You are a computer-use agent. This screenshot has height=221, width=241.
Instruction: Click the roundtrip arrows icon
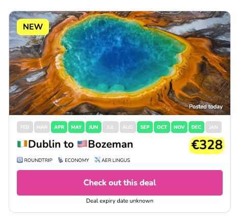click(20, 160)
